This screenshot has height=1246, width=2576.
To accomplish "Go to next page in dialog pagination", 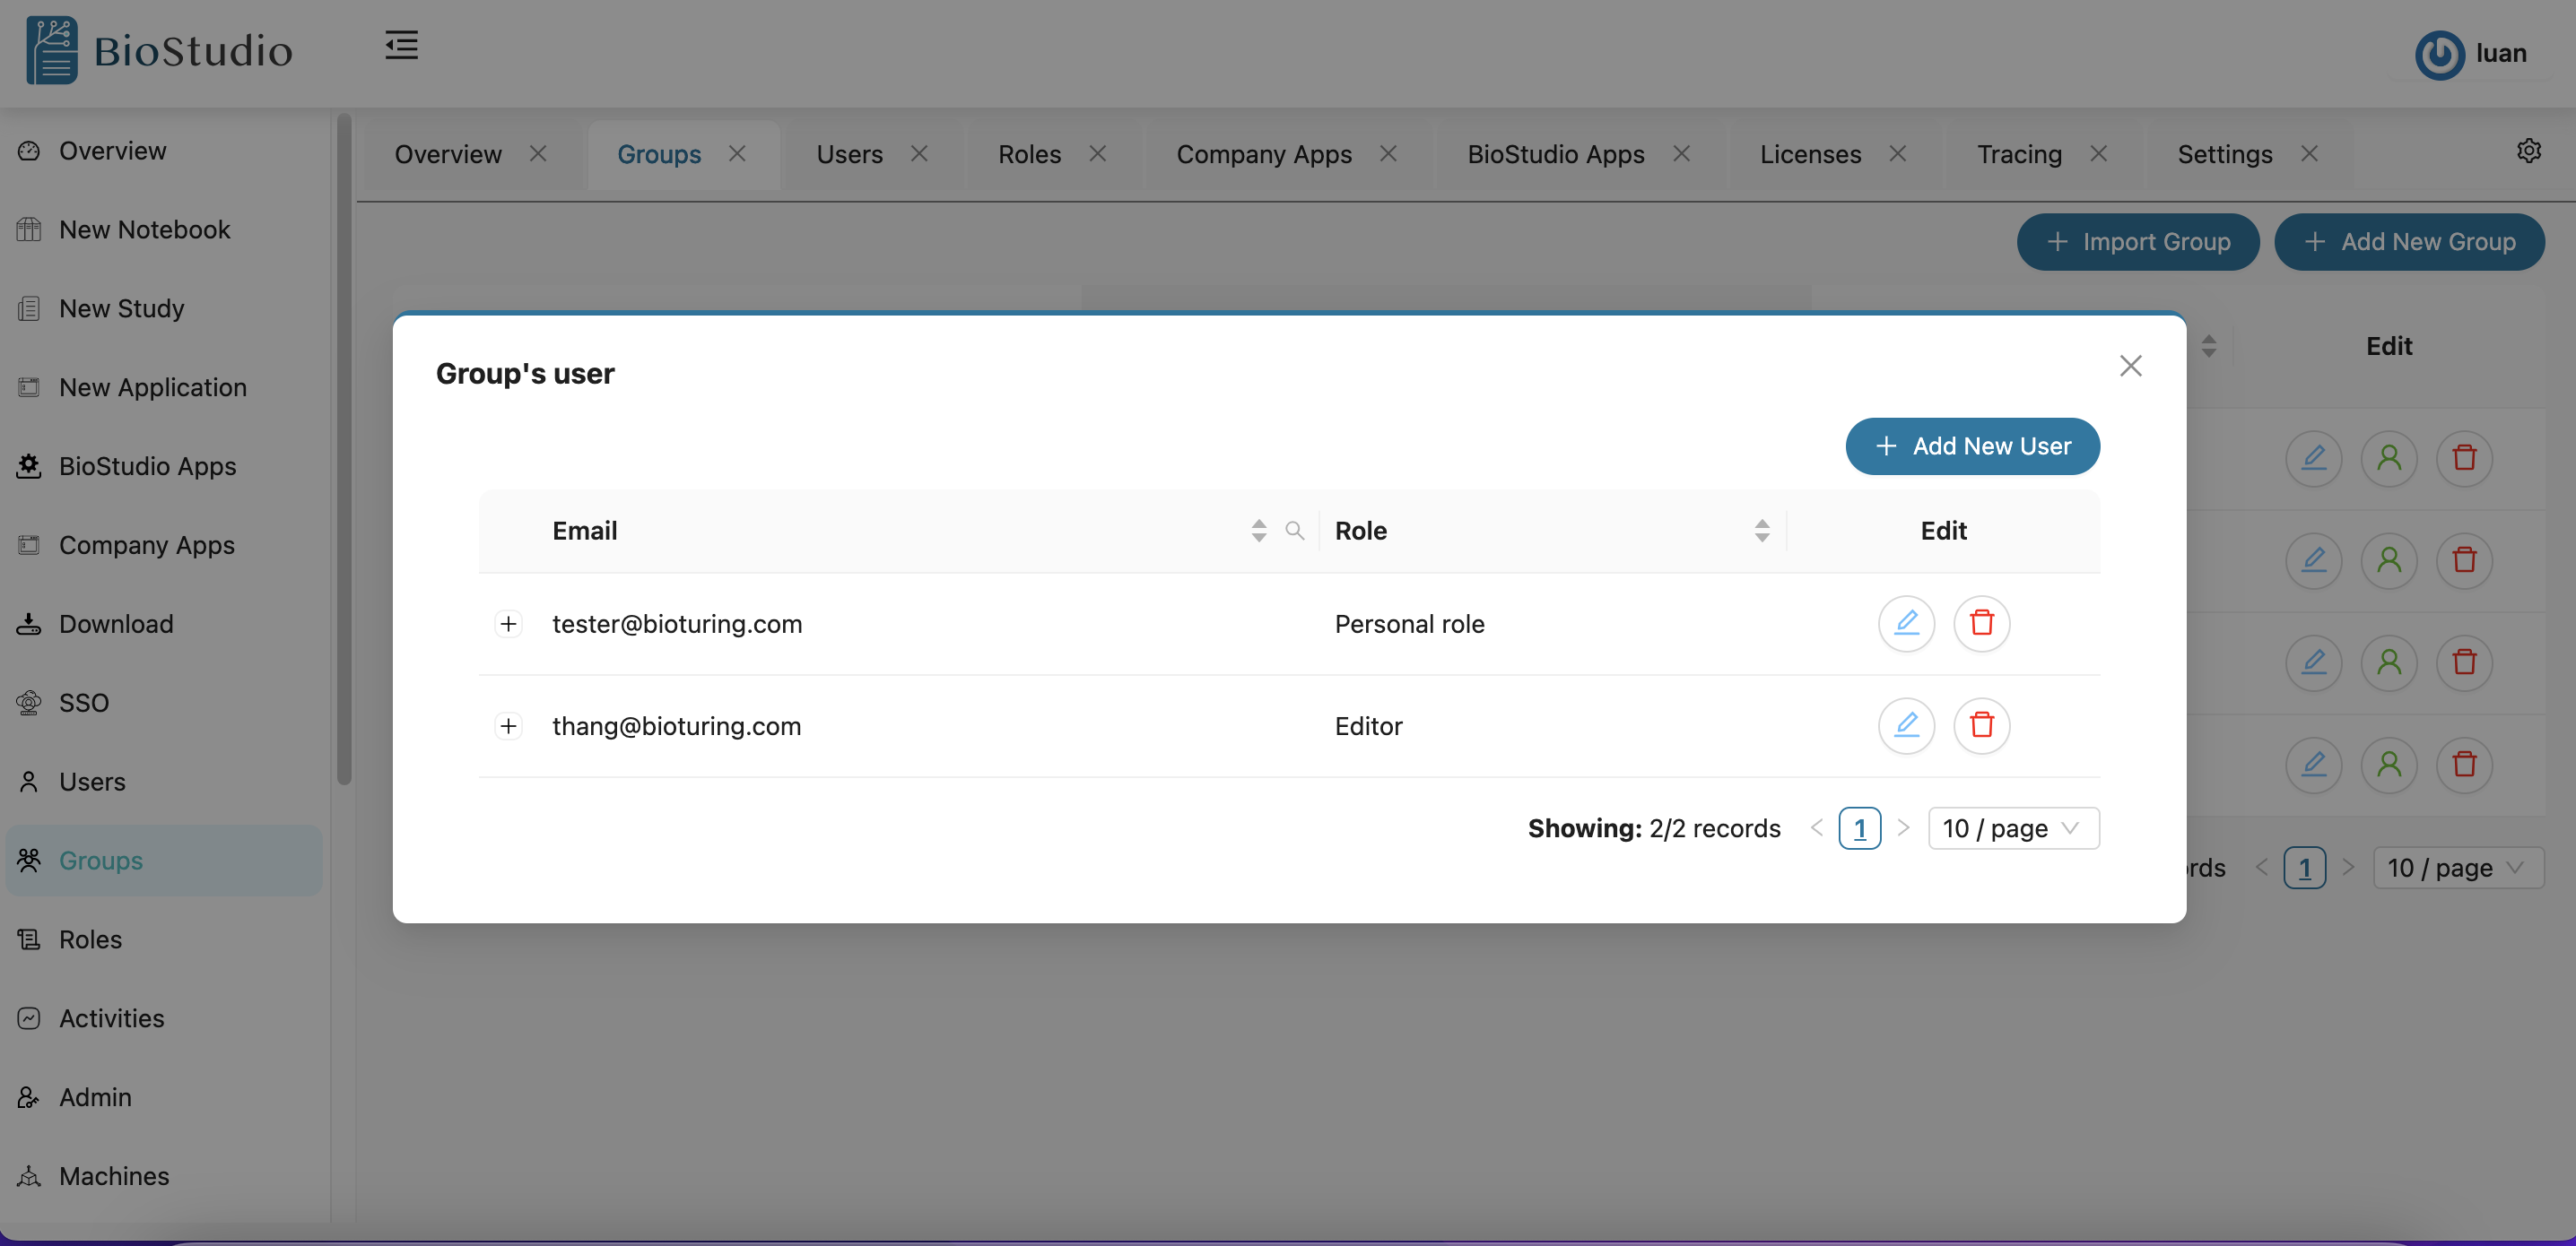I will [1902, 828].
